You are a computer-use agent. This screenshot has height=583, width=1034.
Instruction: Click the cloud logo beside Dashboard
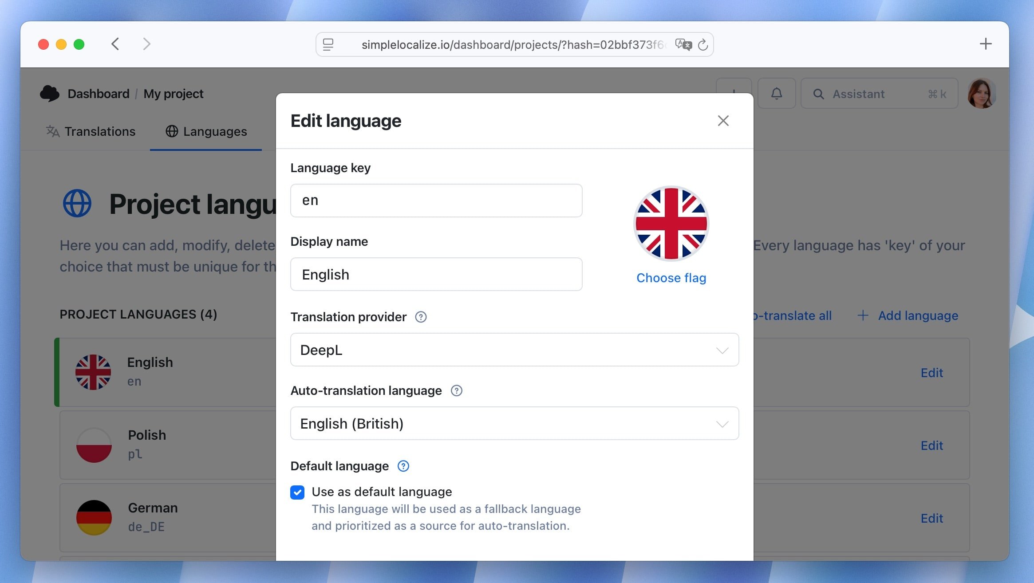coord(50,93)
